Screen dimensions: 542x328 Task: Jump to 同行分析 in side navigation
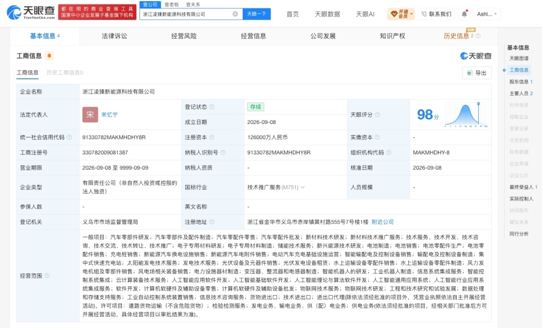(519, 234)
